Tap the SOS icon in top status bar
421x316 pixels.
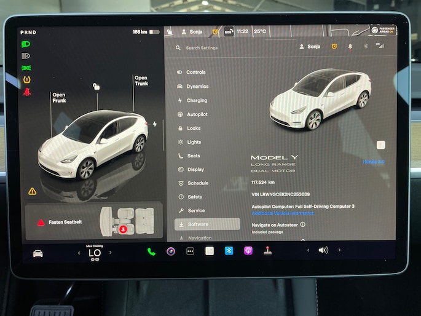tap(228, 32)
